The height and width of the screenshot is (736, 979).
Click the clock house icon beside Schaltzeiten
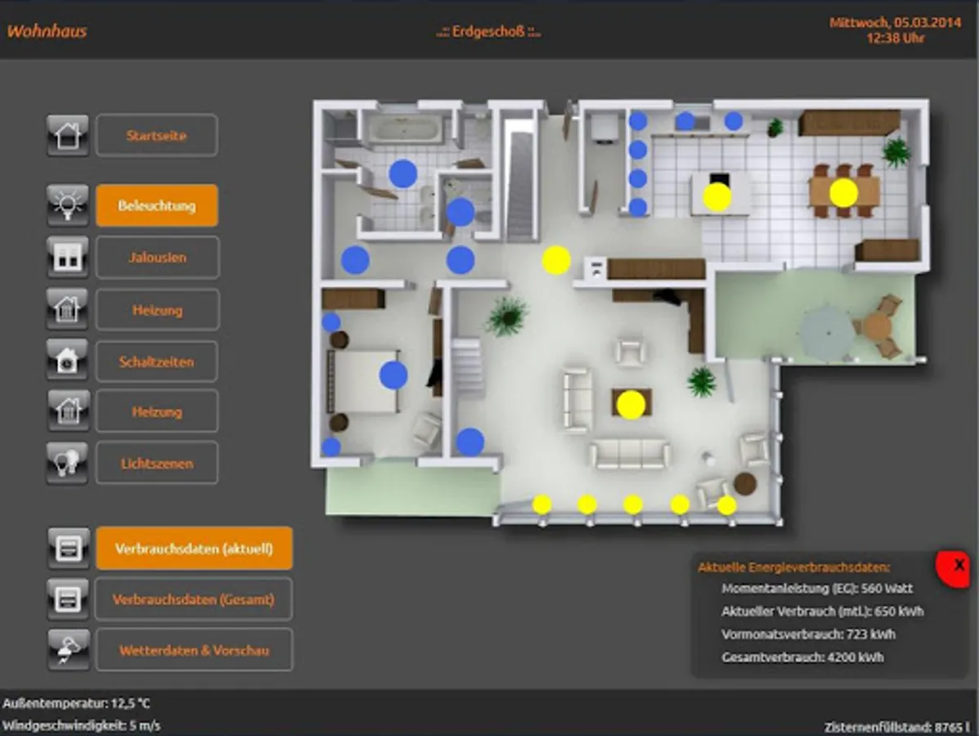[x=67, y=360]
